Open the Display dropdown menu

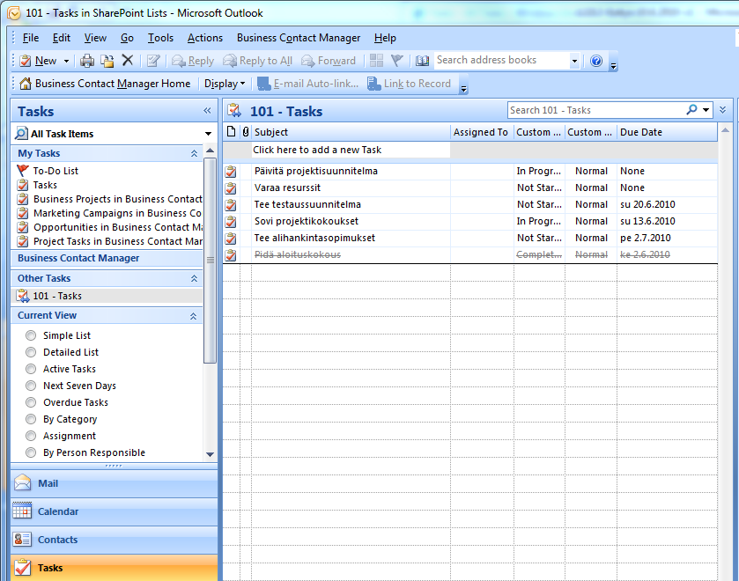[x=225, y=84]
